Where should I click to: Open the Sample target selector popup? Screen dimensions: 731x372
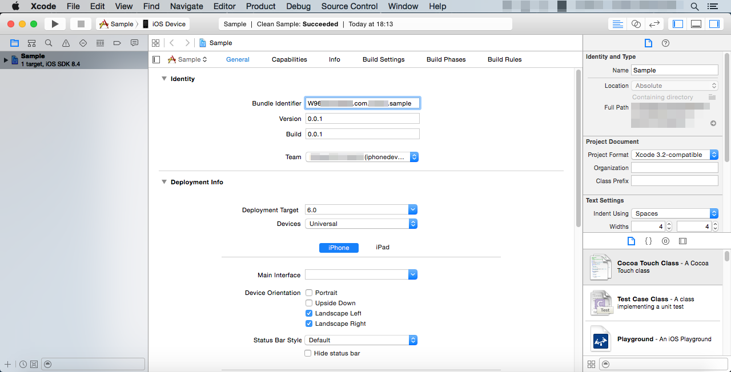[x=187, y=59]
